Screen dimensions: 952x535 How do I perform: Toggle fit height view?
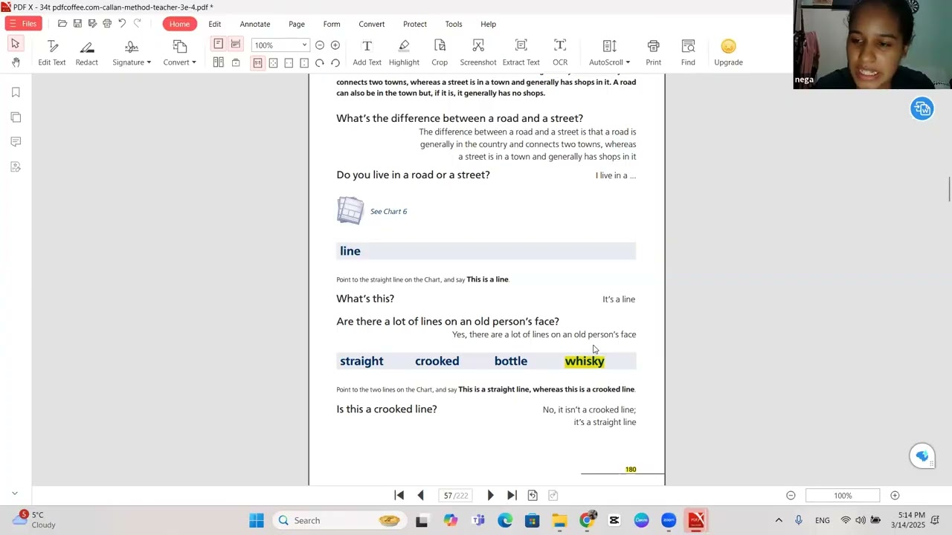(x=304, y=63)
